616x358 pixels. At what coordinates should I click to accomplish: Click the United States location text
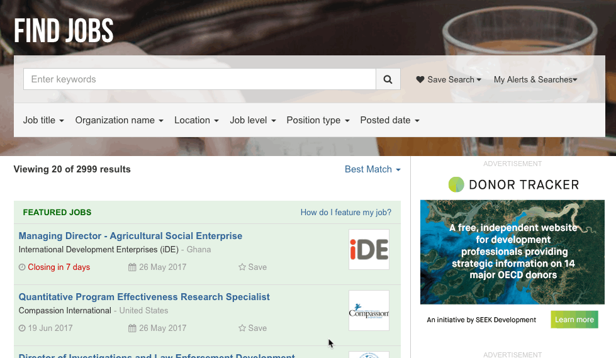click(x=144, y=310)
